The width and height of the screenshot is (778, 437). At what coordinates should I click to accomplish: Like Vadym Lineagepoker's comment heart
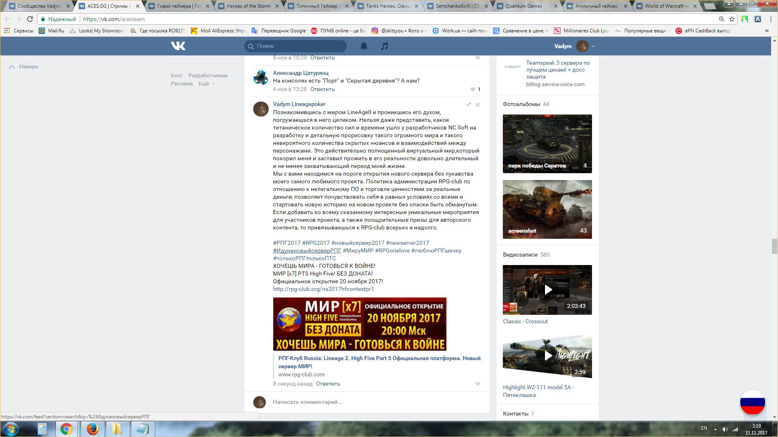point(478,384)
